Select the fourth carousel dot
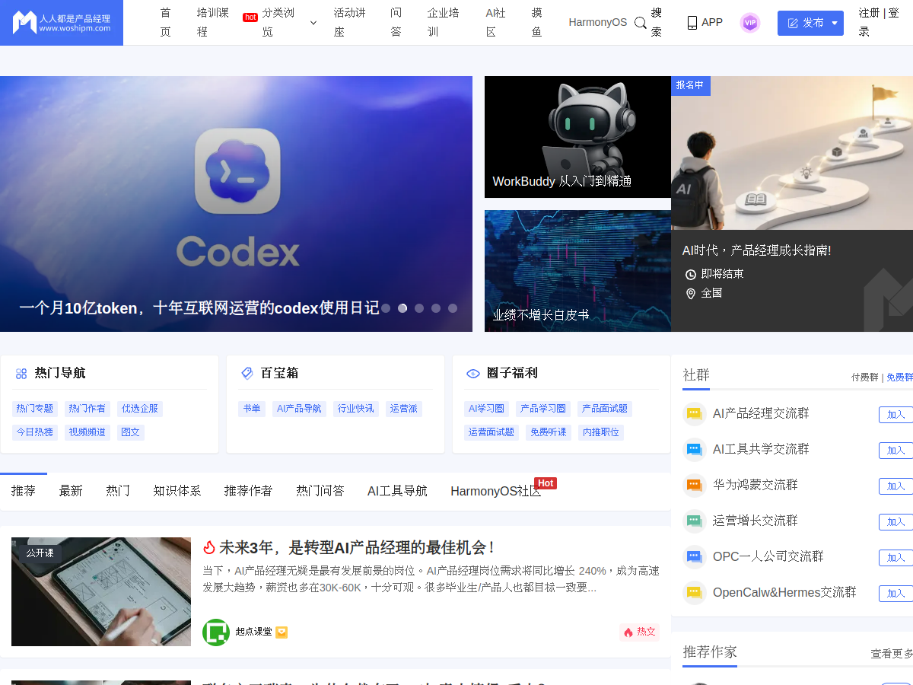 coord(436,308)
